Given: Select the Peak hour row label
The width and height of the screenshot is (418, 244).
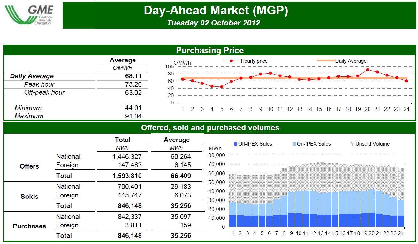Looking at the screenshot, I should point(39,84).
